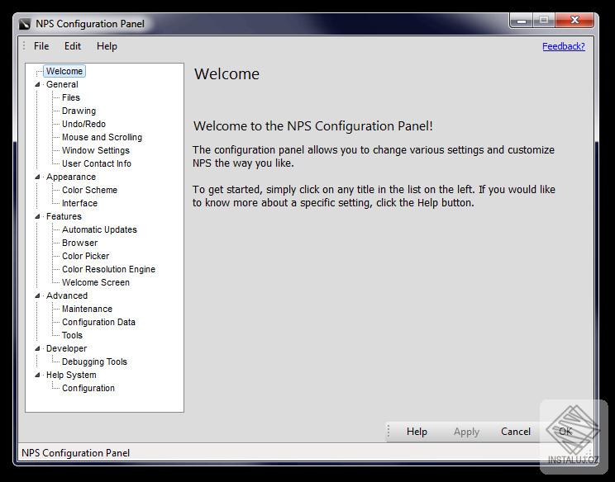Open Color Picker settings
Screen dimensions: 615x482
tap(85, 256)
